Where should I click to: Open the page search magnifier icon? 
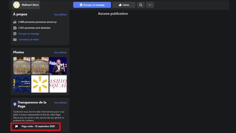click(x=141, y=5)
